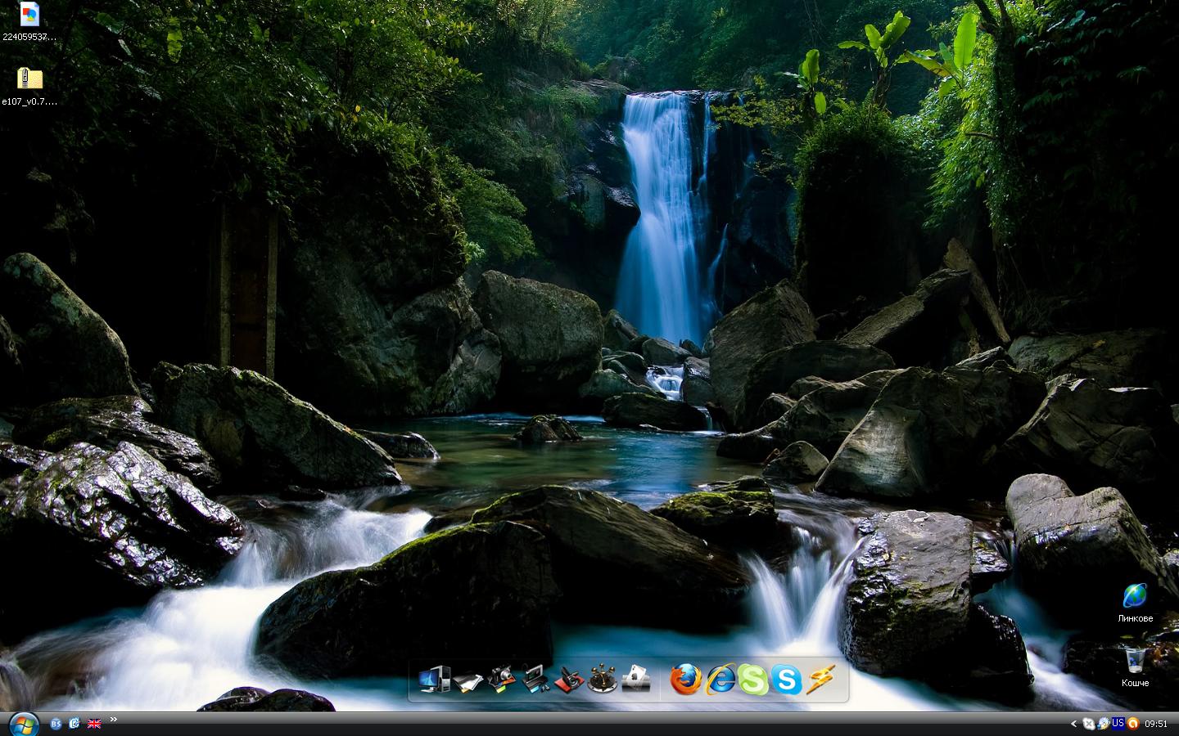The image size is (1179, 736).
Task: Launch Internet Explorer from the dock
Action: click(720, 680)
